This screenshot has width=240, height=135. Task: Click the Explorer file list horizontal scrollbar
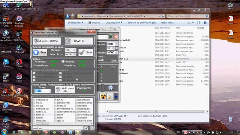click(x=157, y=111)
